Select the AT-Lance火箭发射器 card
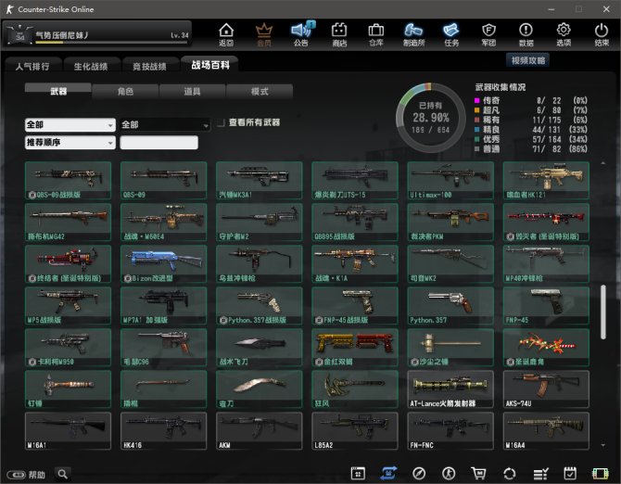 click(x=450, y=389)
